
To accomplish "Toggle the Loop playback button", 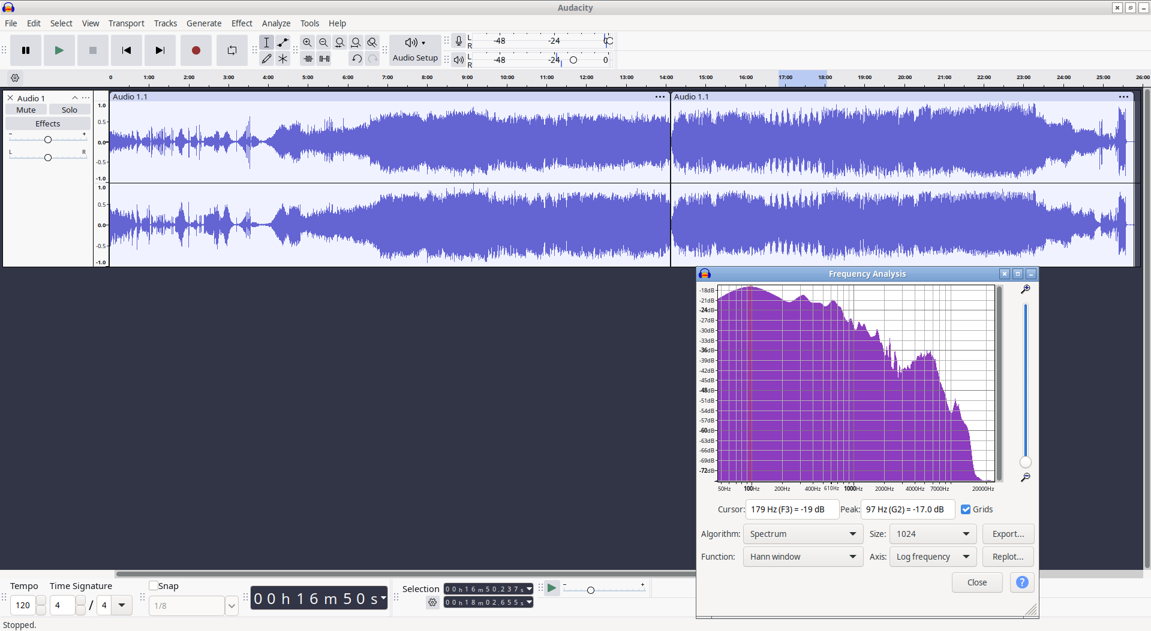I will click(232, 50).
